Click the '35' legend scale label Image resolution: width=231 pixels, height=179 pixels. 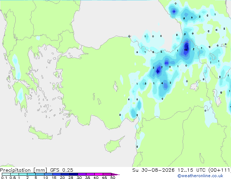[87, 178]
